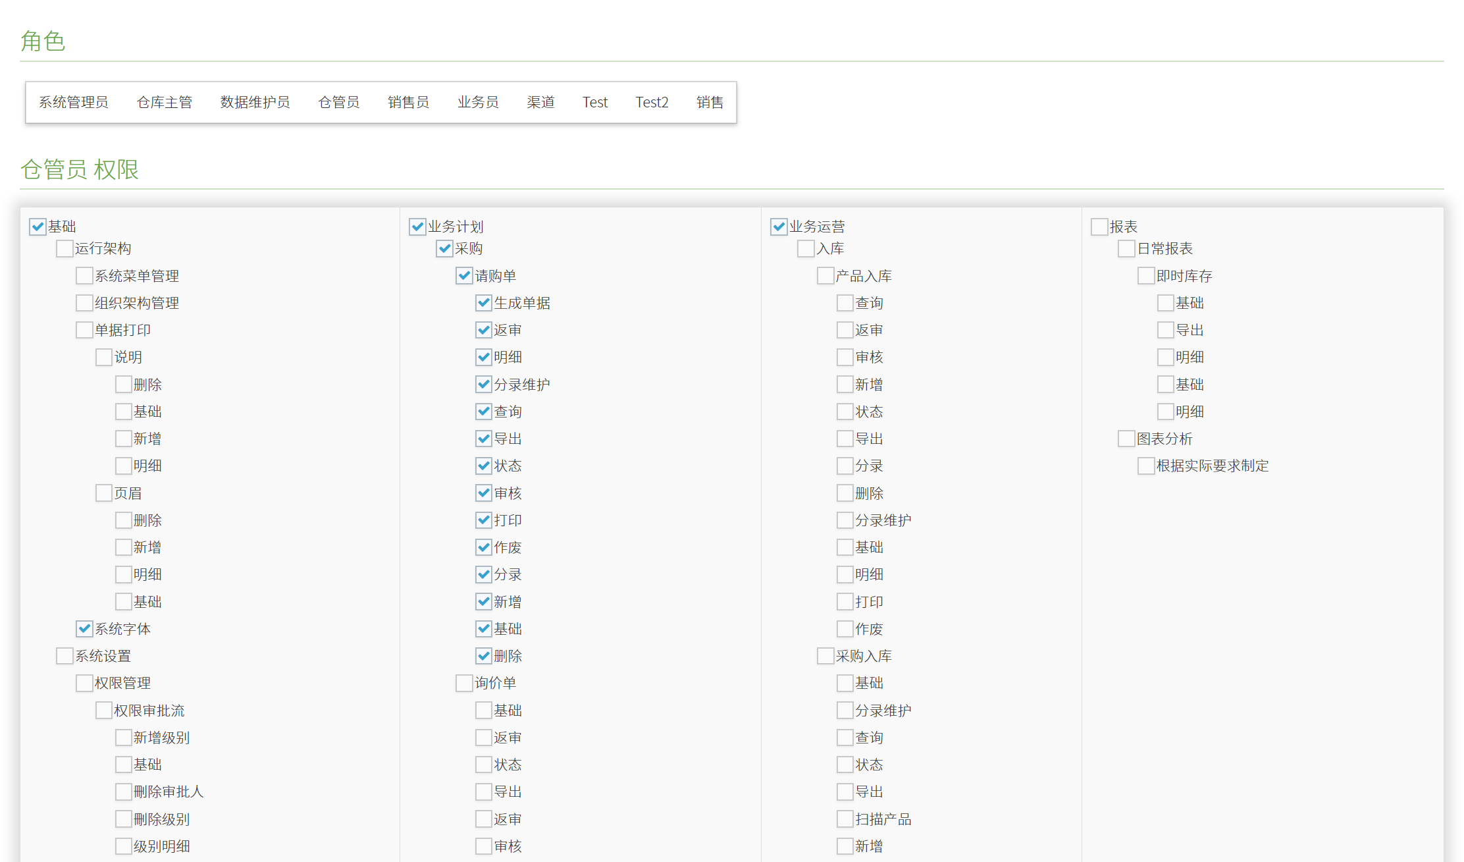1464x862 pixels.
Task: Untick the 作废 checkbox under 请购单
Action: [x=484, y=547]
